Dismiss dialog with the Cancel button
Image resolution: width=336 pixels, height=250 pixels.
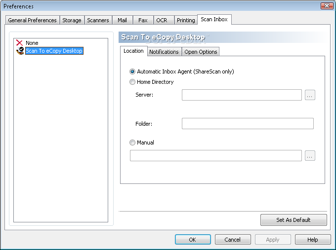tap(233, 240)
